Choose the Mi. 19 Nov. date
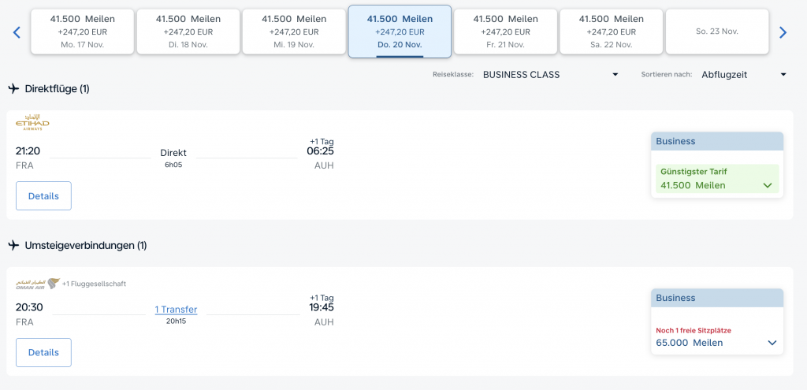The height and width of the screenshot is (390, 807). coord(294,32)
